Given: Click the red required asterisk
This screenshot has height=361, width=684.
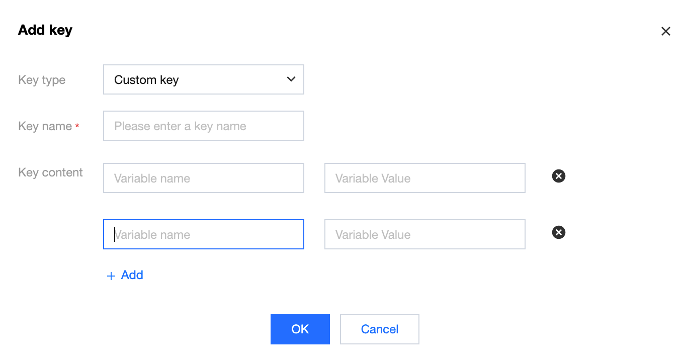Looking at the screenshot, I should (x=77, y=127).
